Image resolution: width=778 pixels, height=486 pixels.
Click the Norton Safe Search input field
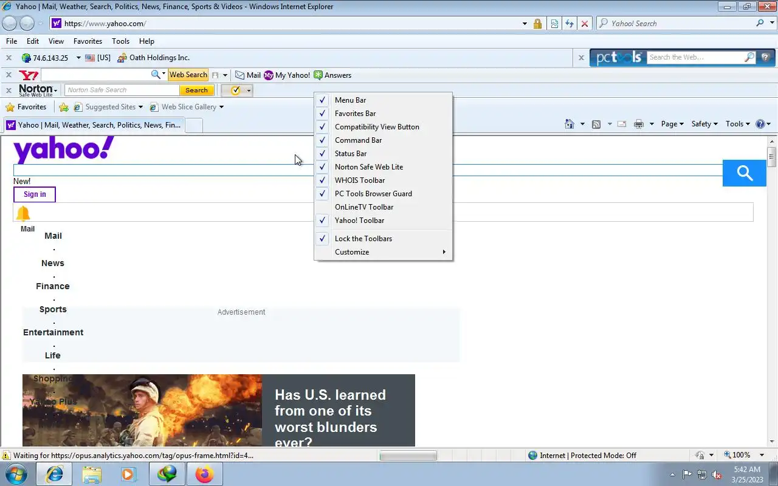(x=122, y=90)
